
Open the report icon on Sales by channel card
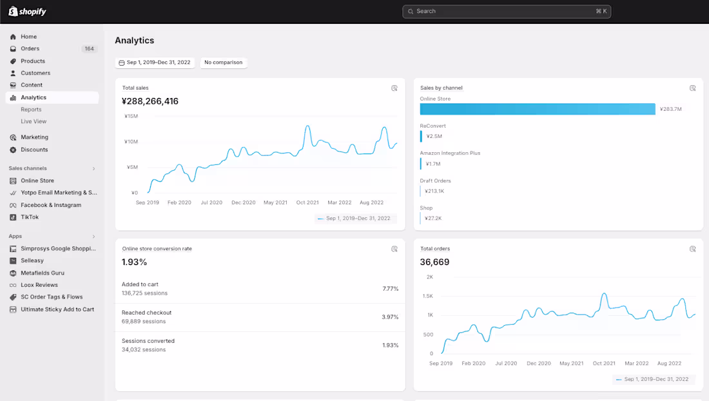(692, 88)
